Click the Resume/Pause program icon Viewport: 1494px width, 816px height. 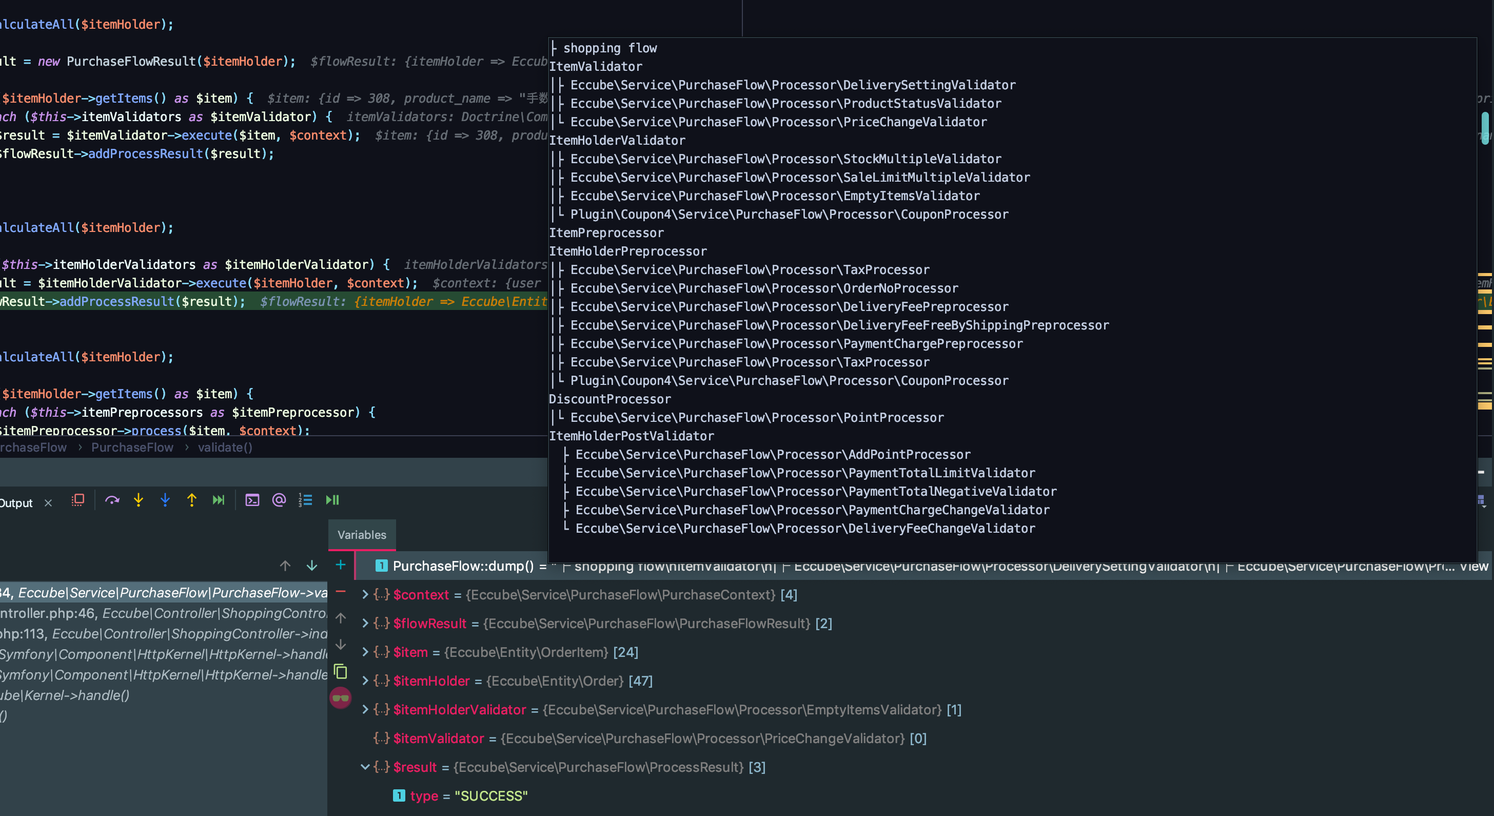tap(332, 500)
